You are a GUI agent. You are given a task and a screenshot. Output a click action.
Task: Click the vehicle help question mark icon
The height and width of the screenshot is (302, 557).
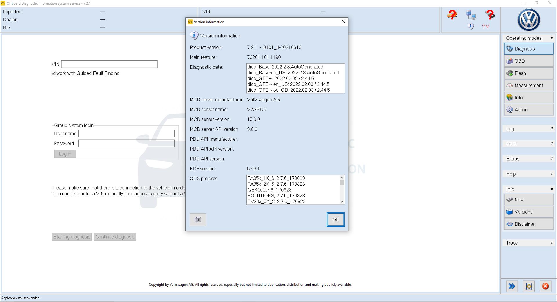[452, 14]
